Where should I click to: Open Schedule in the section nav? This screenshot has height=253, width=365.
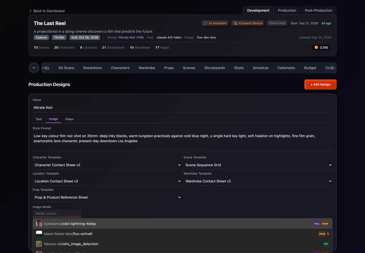(x=261, y=68)
